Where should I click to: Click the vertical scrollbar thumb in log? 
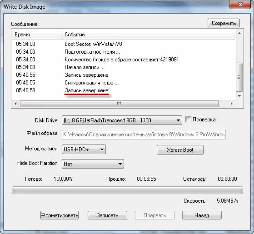[239, 77]
